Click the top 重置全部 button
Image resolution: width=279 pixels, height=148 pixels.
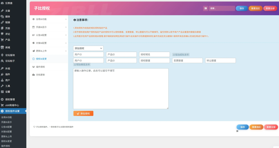tap(270, 8)
